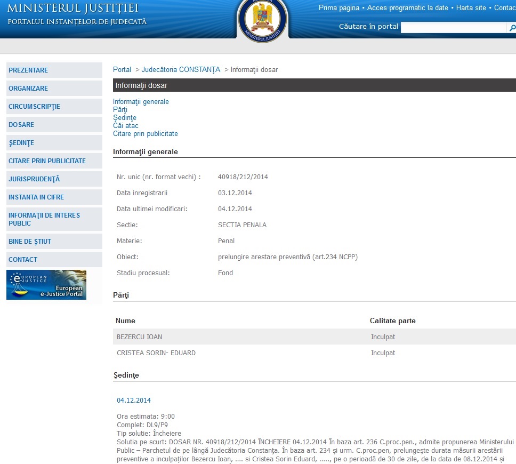Click the party name BEZERCU IOAN
516x464 pixels.
tap(140, 337)
